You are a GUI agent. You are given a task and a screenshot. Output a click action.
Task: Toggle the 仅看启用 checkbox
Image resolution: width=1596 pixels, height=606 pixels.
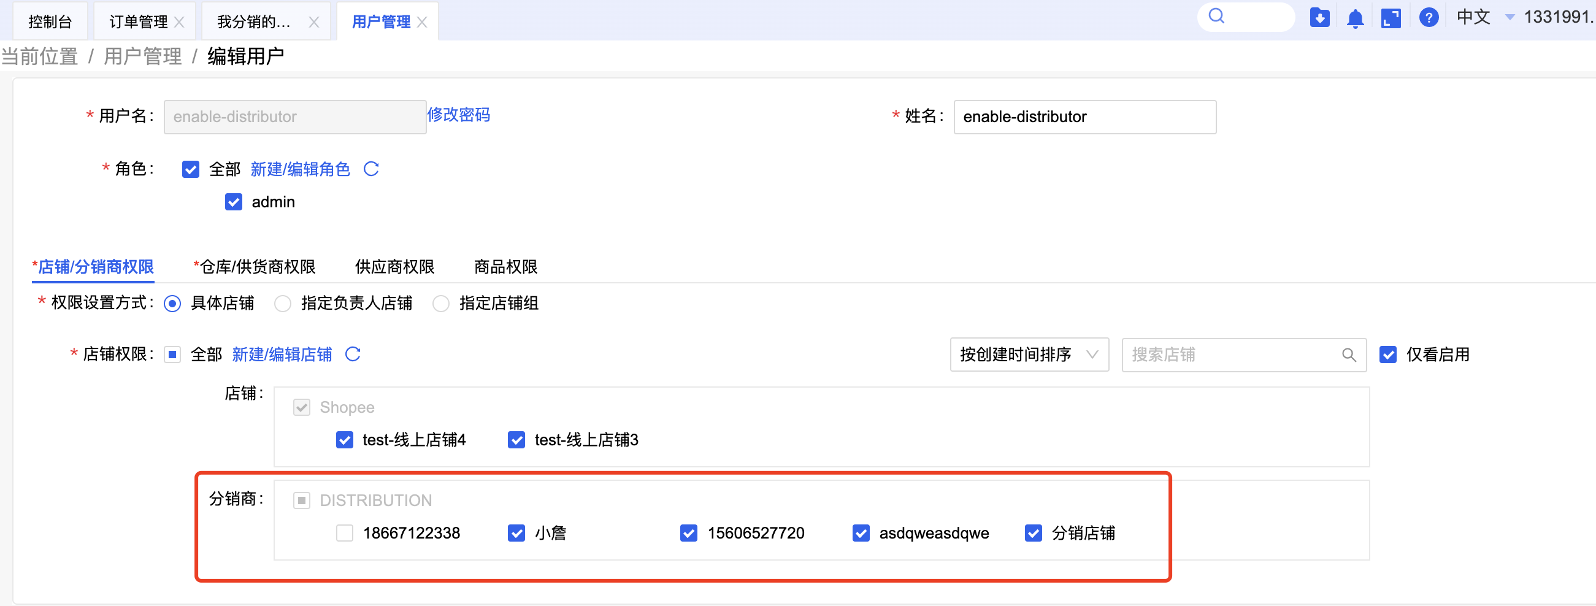(1388, 355)
